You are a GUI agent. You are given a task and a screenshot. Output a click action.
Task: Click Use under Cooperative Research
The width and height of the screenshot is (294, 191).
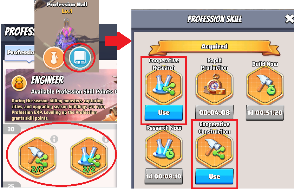pyautogui.click(x=164, y=112)
